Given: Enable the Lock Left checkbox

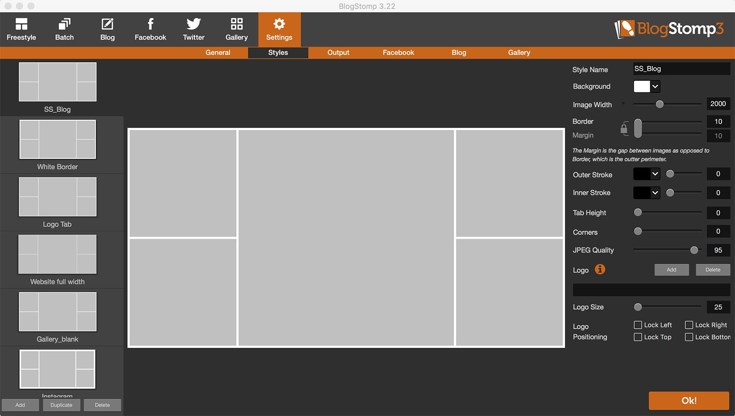Looking at the screenshot, I should (638, 325).
